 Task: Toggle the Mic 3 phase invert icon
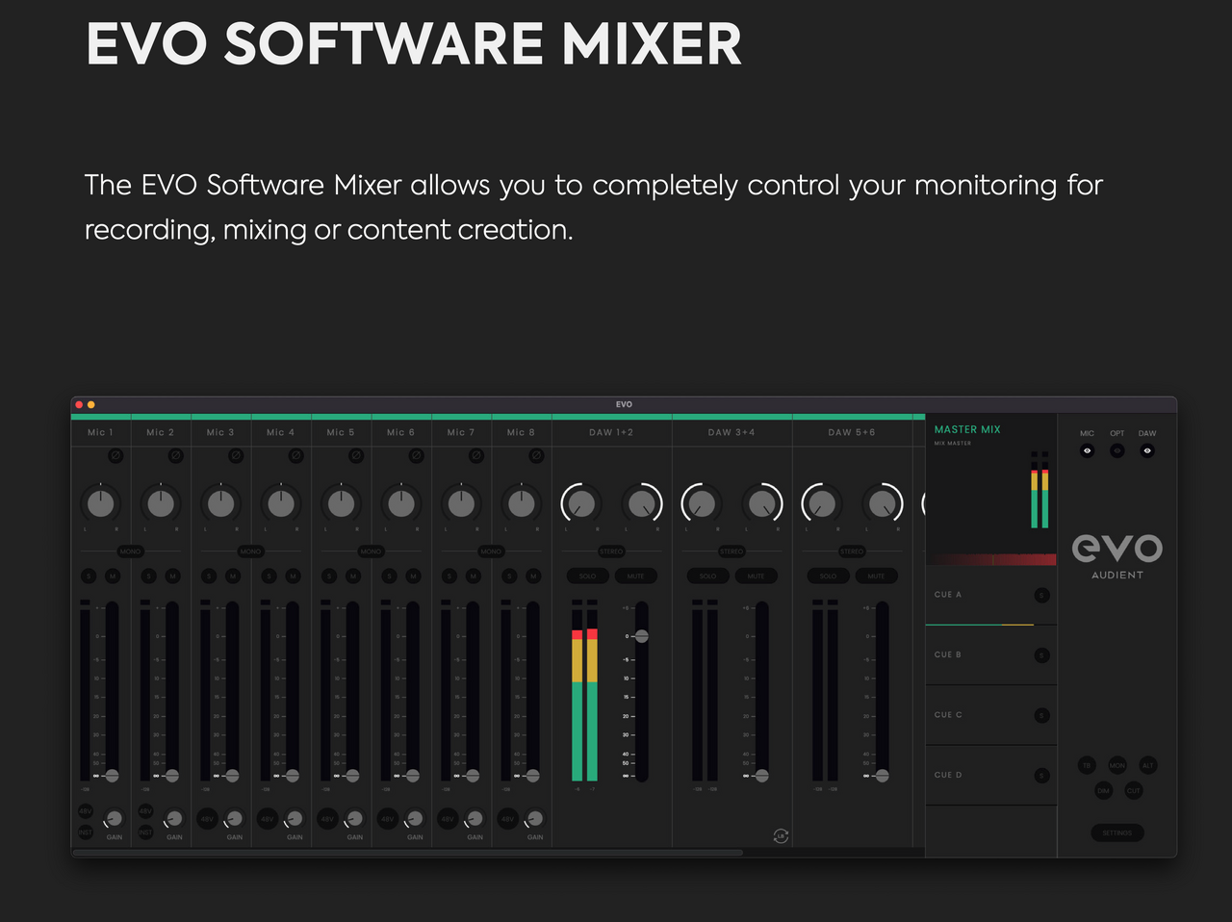coord(236,455)
